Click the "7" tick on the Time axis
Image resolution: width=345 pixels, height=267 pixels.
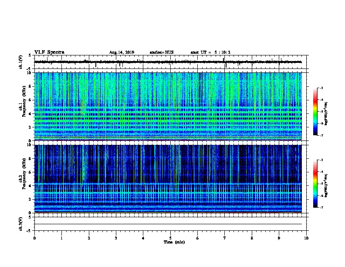point(224,238)
